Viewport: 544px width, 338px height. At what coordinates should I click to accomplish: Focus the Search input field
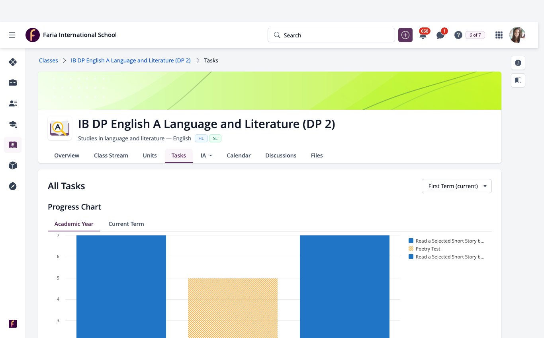pyautogui.click(x=331, y=35)
